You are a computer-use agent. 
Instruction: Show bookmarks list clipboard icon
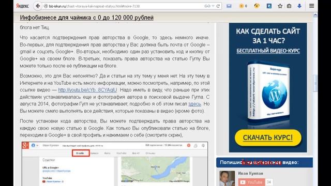(289, 6)
